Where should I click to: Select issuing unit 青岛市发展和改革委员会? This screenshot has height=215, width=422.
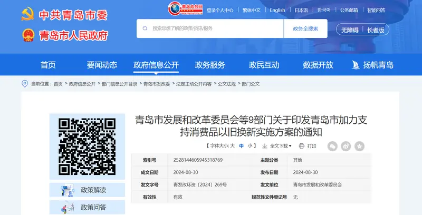pyautogui.click(x=318, y=184)
